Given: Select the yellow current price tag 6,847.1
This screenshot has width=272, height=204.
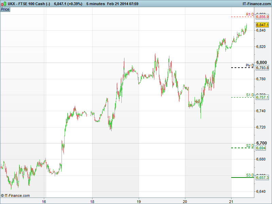Looking at the screenshot, I should 262,25.
